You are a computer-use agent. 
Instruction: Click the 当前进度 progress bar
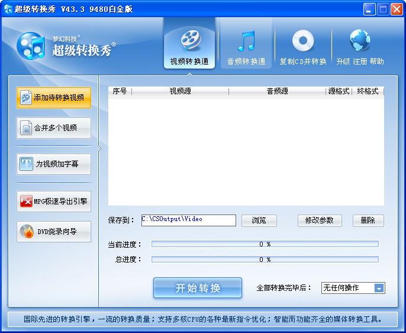point(265,244)
